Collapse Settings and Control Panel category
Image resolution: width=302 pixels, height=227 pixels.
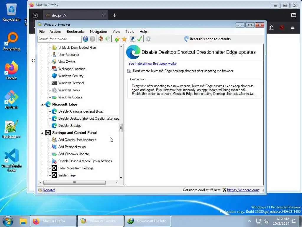pyautogui.click(x=42, y=133)
